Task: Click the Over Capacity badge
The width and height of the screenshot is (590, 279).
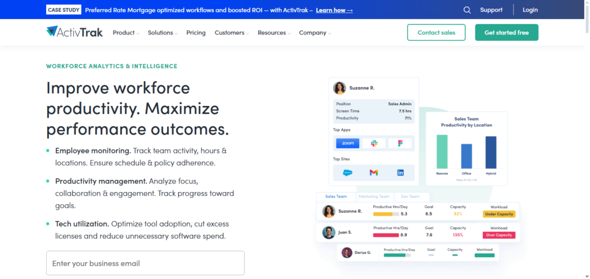Action: 499,235
